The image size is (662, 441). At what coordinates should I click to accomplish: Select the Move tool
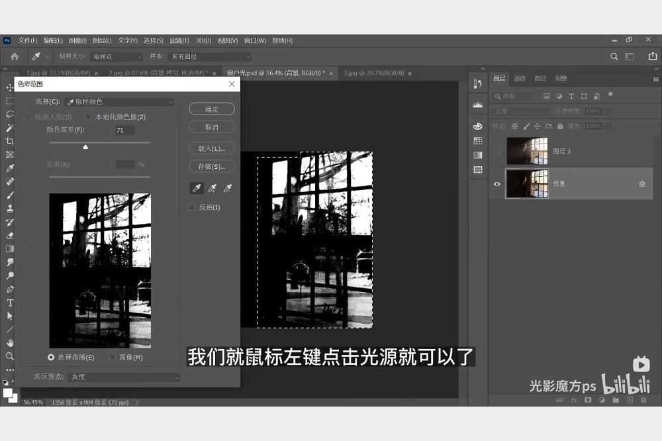tap(10, 87)
